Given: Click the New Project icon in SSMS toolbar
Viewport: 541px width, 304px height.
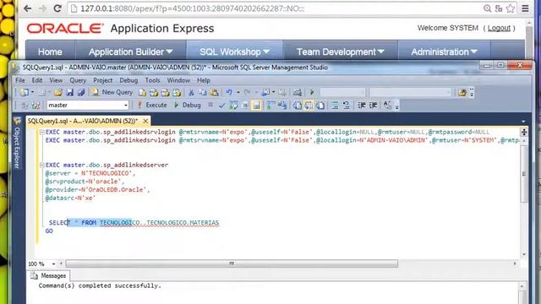Looking at the screenshot, I should (x=24, y=92).
